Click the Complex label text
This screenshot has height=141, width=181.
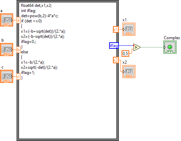172,38
